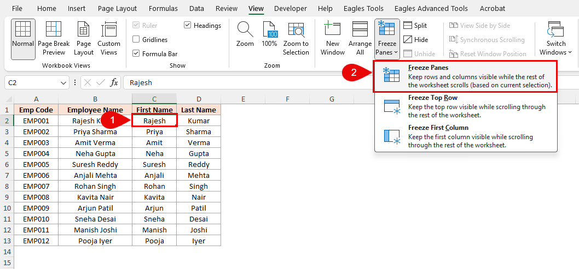
Task: Select the Last Name cell Kumar
Action: coord(199,121)
